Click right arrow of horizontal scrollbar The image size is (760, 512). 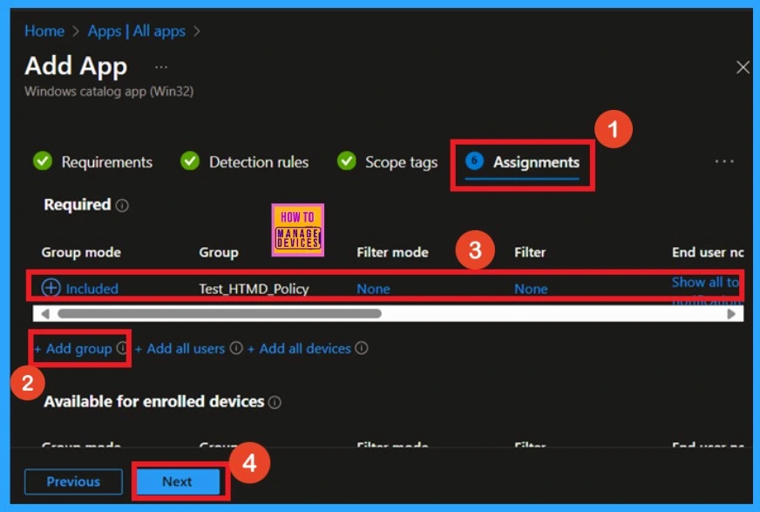tap(731, 314)
